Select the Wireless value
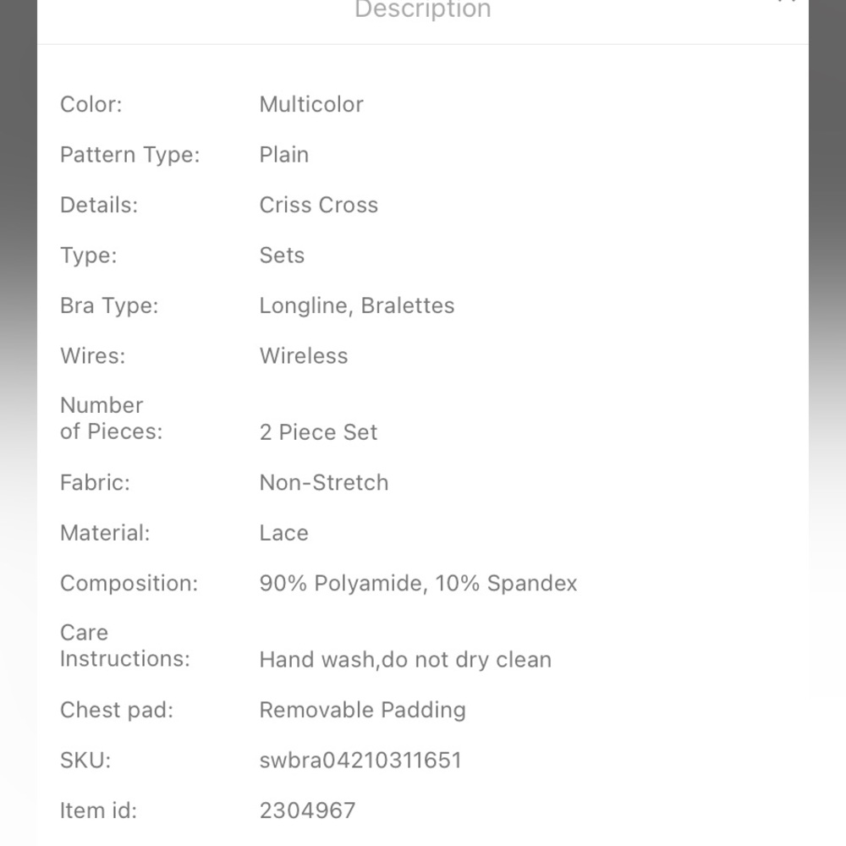Screen dimensions: 846x846 click(x=303, y=356)
